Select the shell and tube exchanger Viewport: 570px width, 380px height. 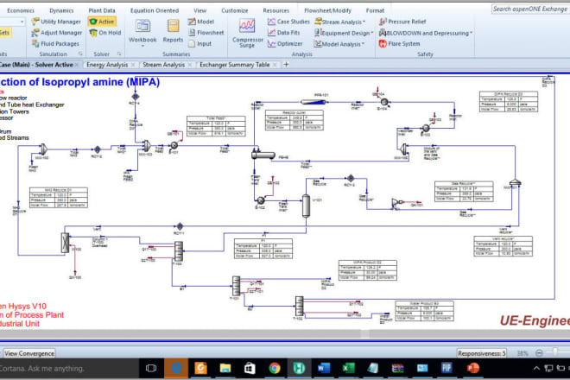263,155
